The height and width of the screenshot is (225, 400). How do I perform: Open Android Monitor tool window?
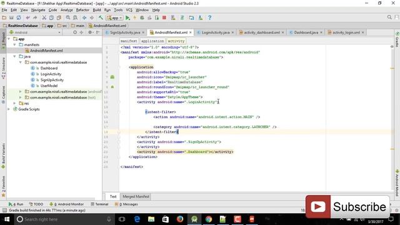point(67,204)
